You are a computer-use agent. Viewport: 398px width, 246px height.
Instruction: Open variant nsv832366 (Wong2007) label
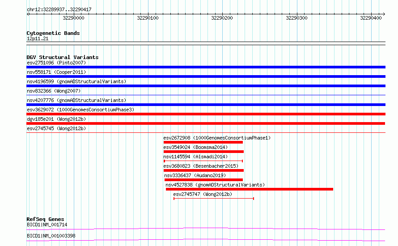tap(54, 91)
